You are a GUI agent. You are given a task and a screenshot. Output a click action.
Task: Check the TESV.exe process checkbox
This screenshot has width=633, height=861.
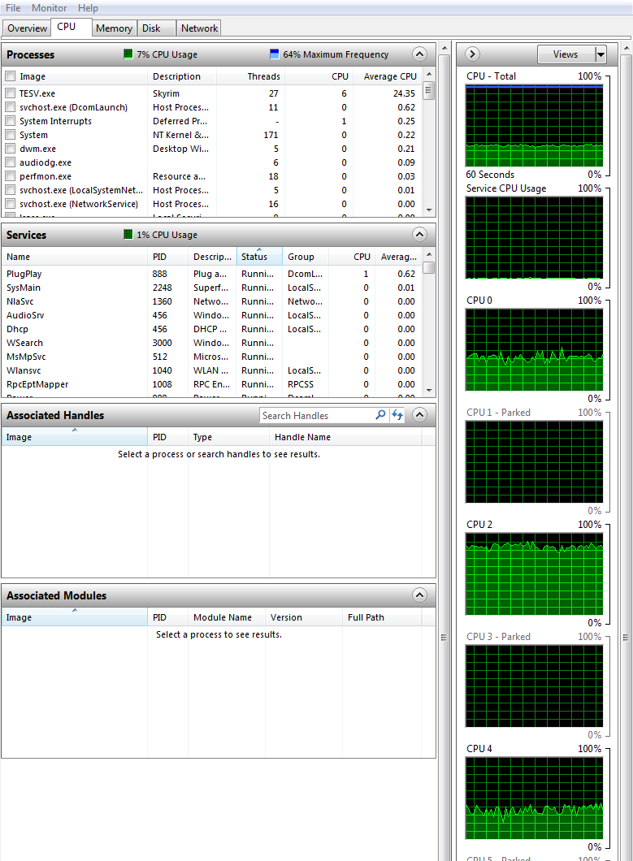click(x=11, y=93)
